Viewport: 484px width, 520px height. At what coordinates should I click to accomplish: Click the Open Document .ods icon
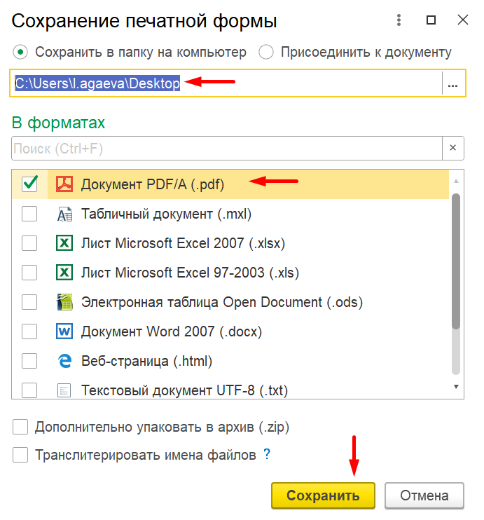(x=64, y=302)
